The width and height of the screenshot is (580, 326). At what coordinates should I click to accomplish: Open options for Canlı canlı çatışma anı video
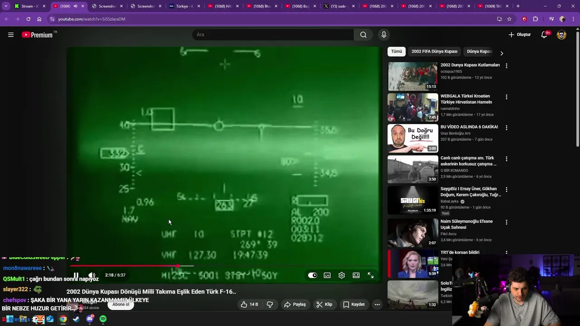tap(507, 159)
